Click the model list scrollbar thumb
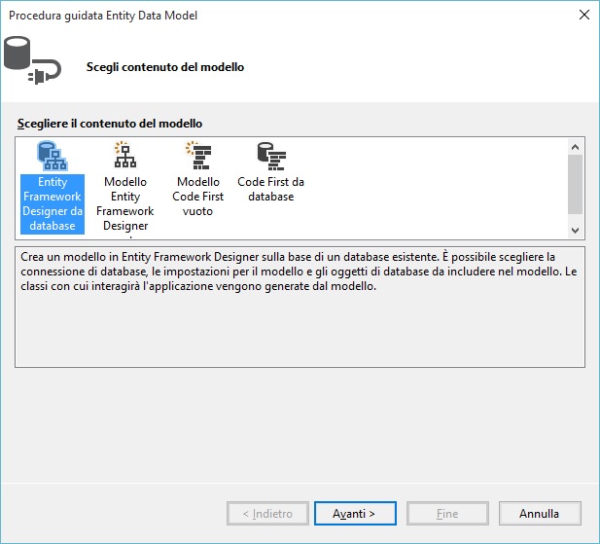The image size is (600, 544). [575, 184]
